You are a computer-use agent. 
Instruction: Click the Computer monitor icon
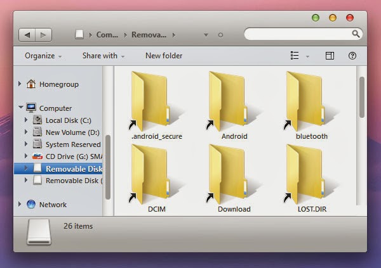(x=31, y=108)
